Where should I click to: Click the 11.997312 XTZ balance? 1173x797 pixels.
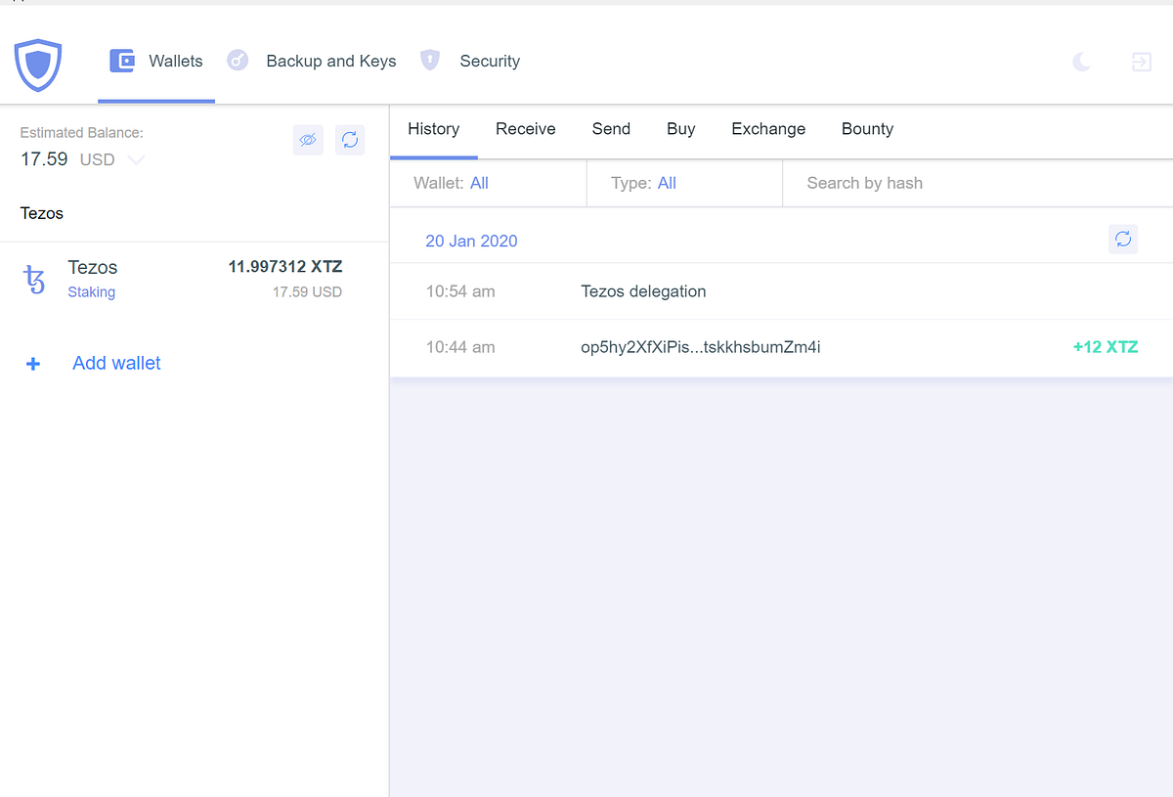(x=285, y=267)
